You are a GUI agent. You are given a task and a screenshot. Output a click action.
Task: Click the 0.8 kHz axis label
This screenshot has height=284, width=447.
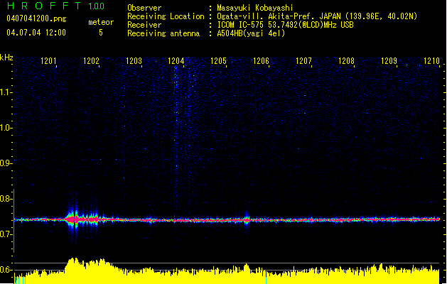point(6,199)
